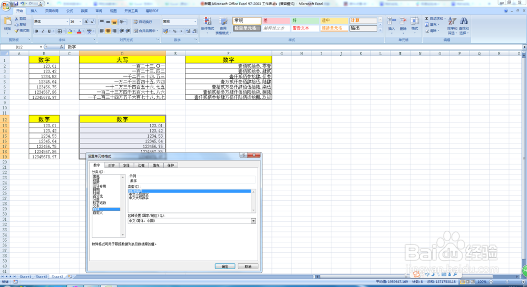Toggle italic formatting
This screenshot has width=527, height=287.
tap(43, 31)
